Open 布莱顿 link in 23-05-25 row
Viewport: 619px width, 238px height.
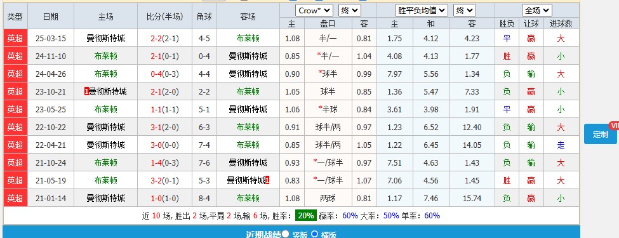(x=106, y=109)
